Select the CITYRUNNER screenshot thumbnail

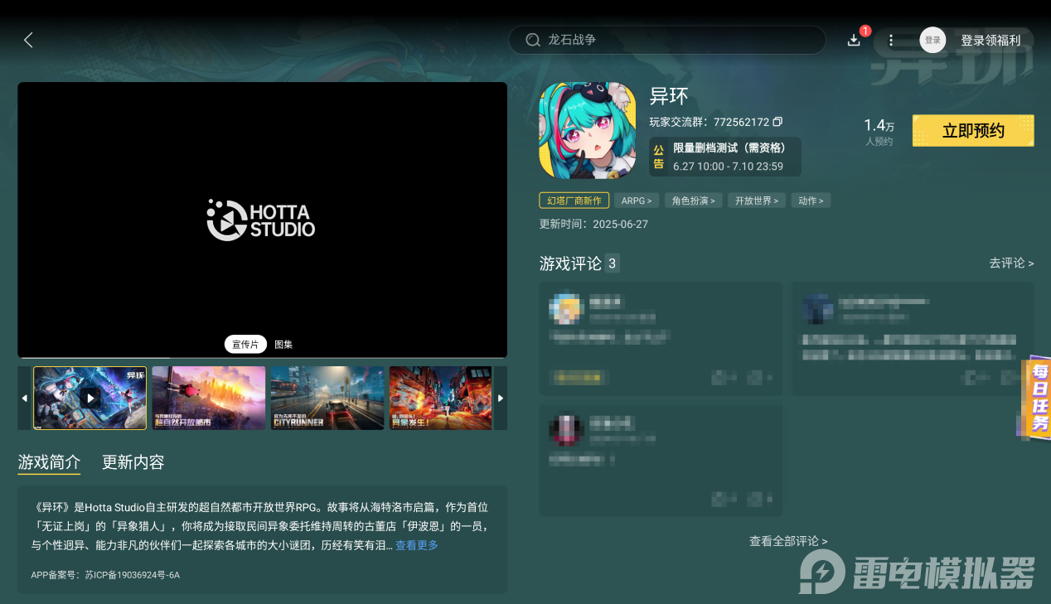(327, 398)
